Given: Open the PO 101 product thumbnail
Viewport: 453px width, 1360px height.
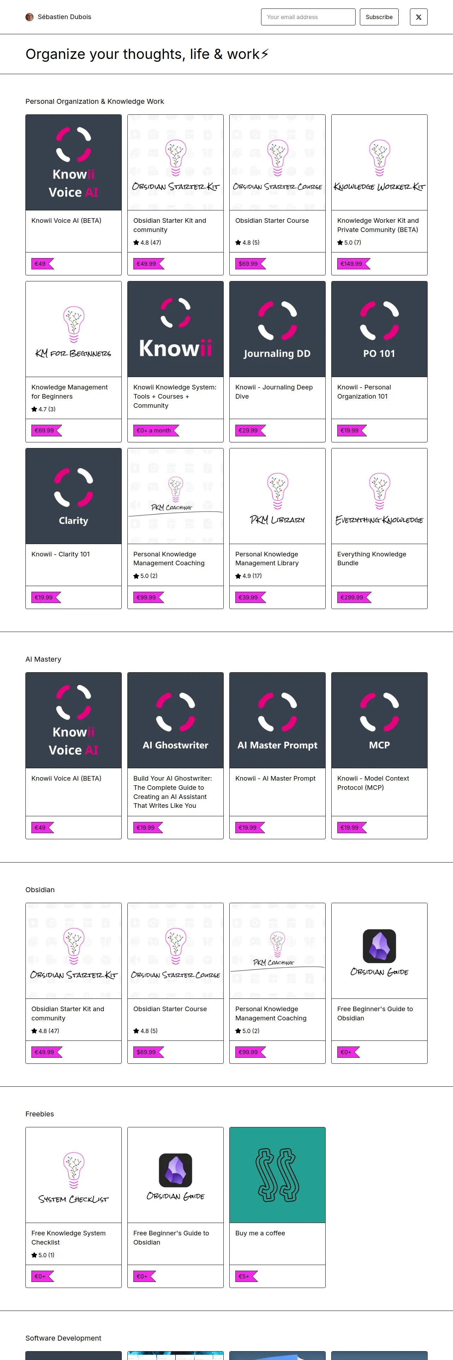Looking at the screenshot, I should (x=379, y=329).
